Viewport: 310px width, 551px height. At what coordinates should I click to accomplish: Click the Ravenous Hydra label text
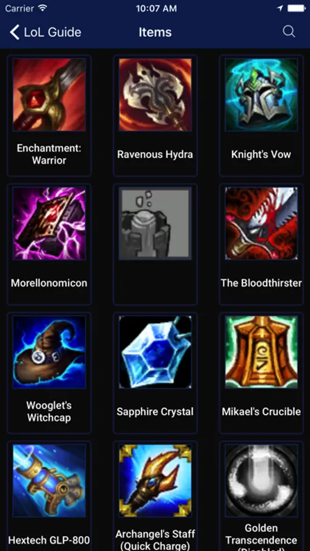155,154
